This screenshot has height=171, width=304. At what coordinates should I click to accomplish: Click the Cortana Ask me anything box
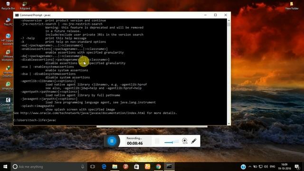point(48,167)
